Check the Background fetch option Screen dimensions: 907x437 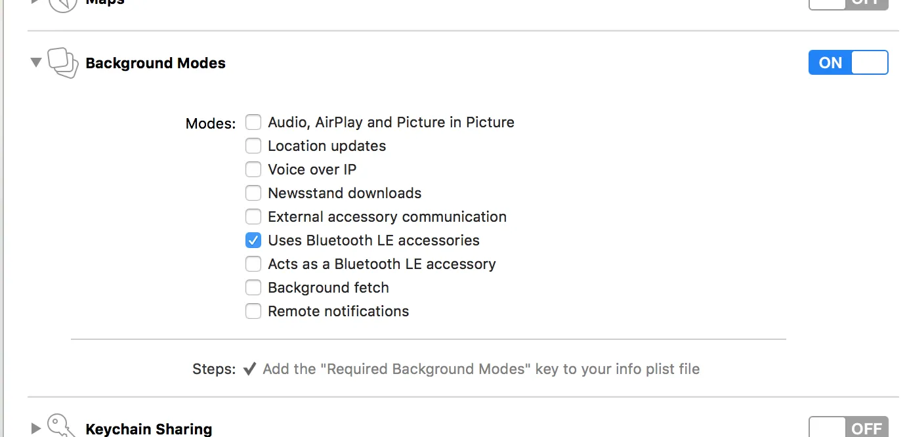point(253,288)
